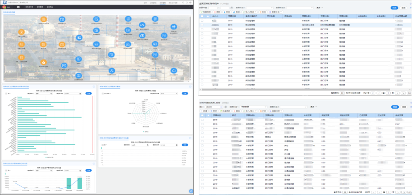Open second menu item in dark navigation bar
412x195 pixels.
[40, 7]
